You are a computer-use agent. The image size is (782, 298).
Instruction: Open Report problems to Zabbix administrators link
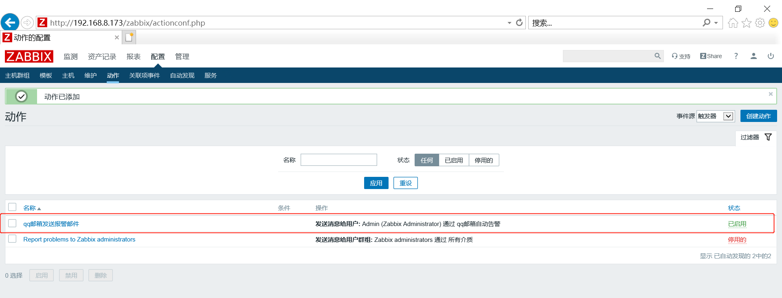tap(79, 239)
